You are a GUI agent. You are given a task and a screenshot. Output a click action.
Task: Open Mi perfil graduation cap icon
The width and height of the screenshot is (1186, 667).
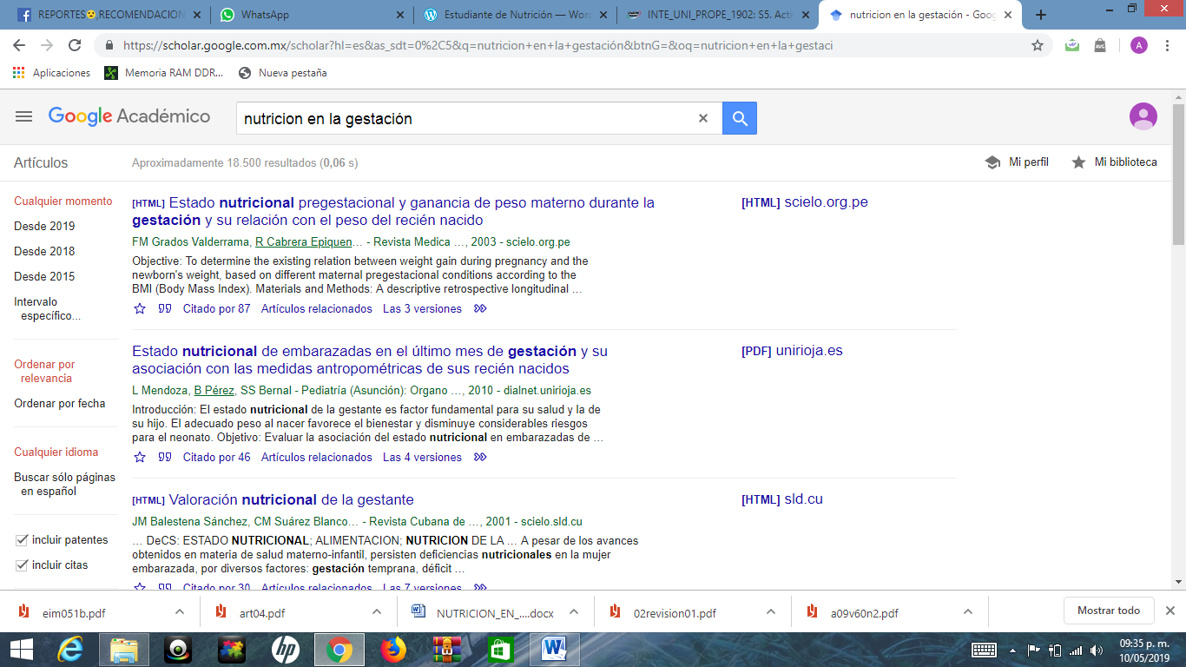pos(992,162)
